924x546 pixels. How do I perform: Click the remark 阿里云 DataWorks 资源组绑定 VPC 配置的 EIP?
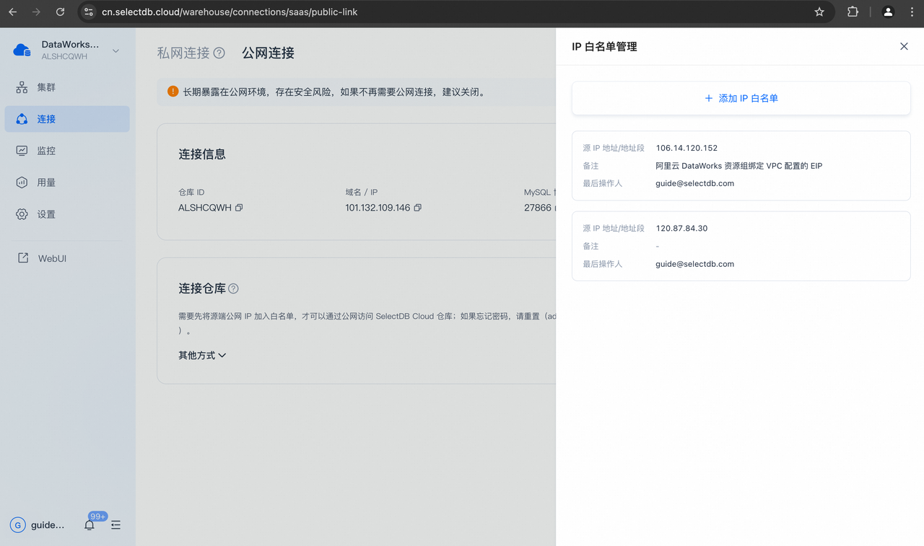(739, 166)
